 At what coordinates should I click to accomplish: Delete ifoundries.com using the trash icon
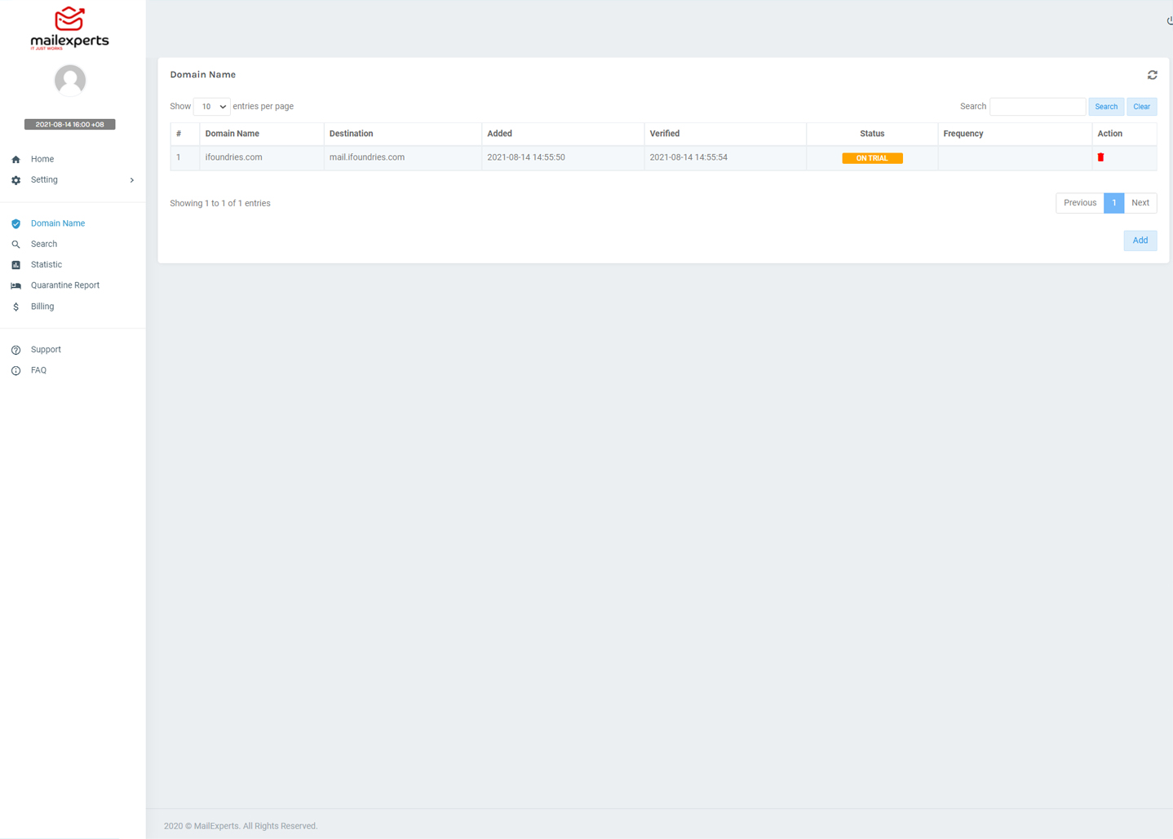pyautogui.click(x=1101, y=157)
